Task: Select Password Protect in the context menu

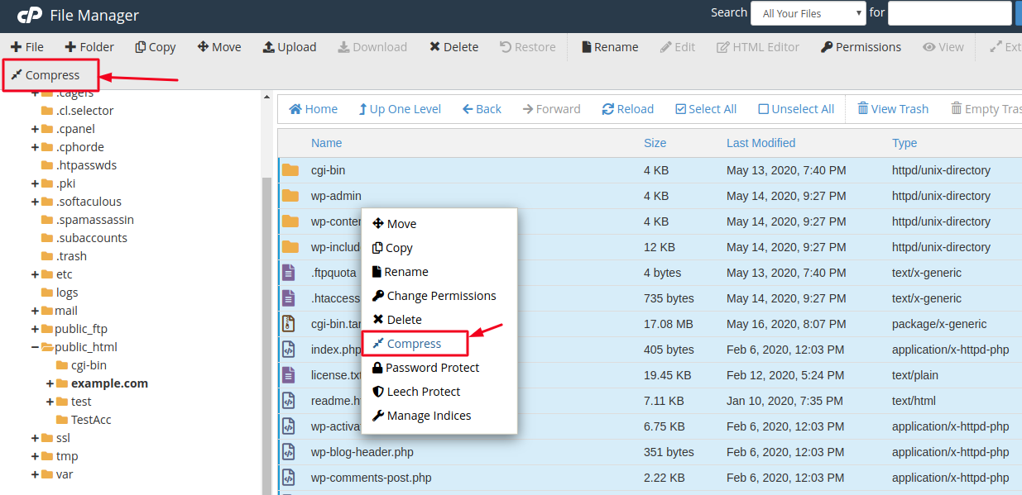Action: click(429, 367)
